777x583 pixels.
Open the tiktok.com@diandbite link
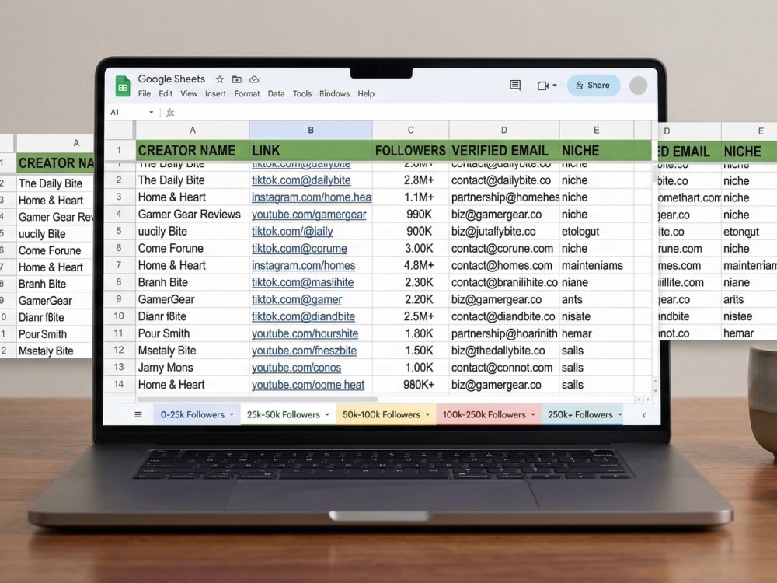303,317
